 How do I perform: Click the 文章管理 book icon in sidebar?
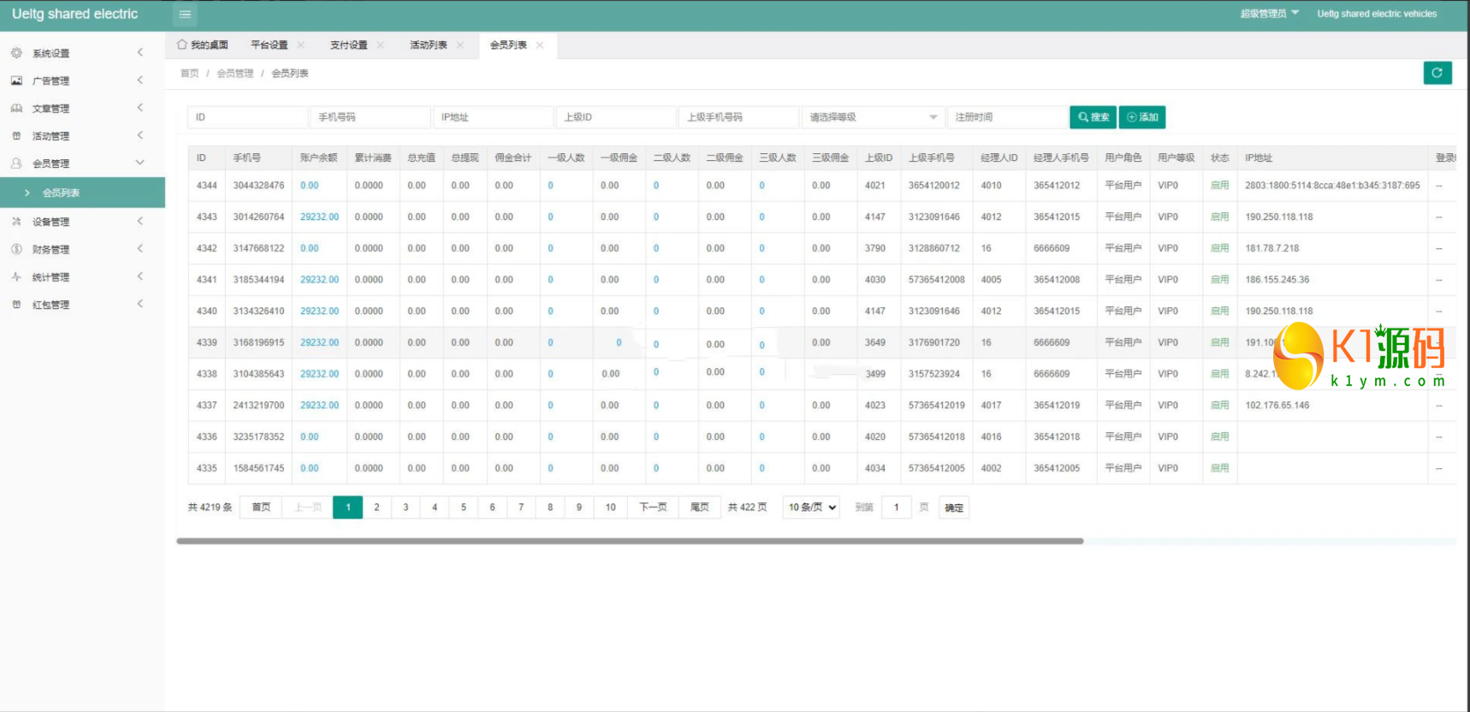point(16,109)
